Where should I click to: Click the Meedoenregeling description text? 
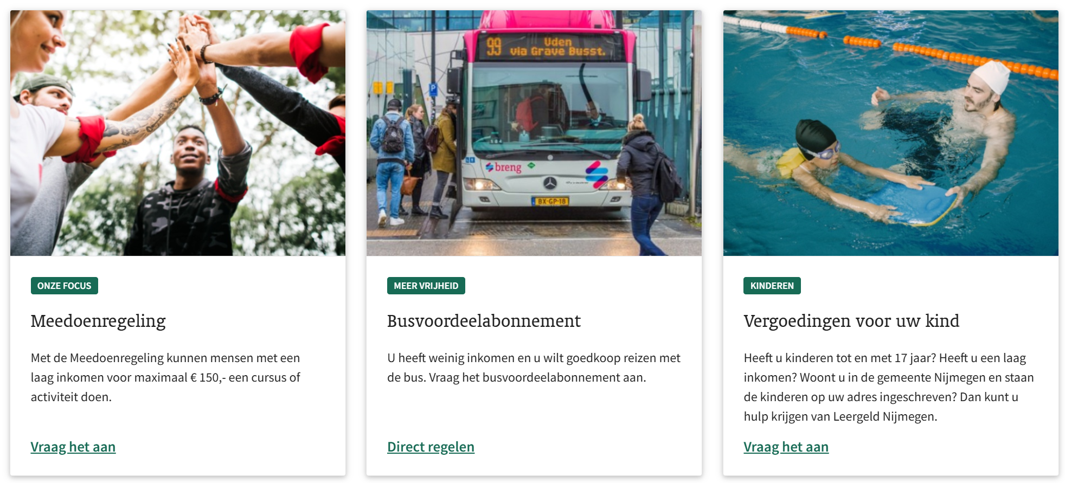[x=165, y=377]
